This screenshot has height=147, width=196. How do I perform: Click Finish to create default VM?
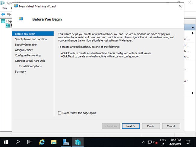(151, 126)
